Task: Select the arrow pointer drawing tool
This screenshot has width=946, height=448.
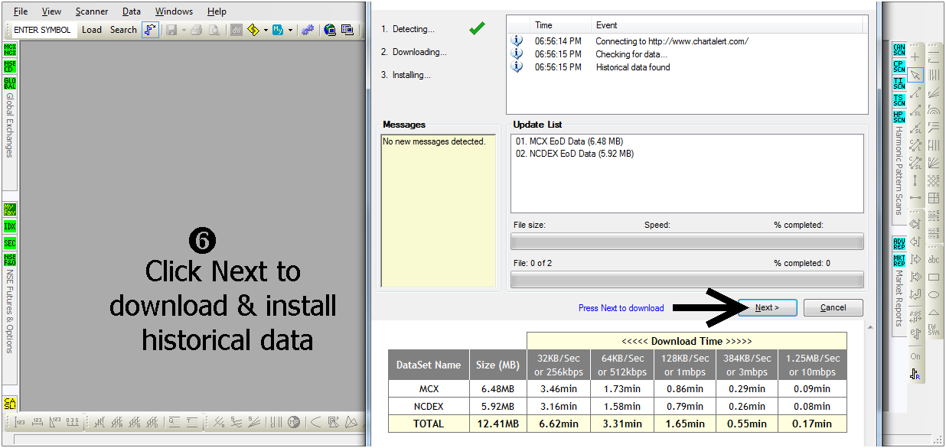Action: click(915, 75)
